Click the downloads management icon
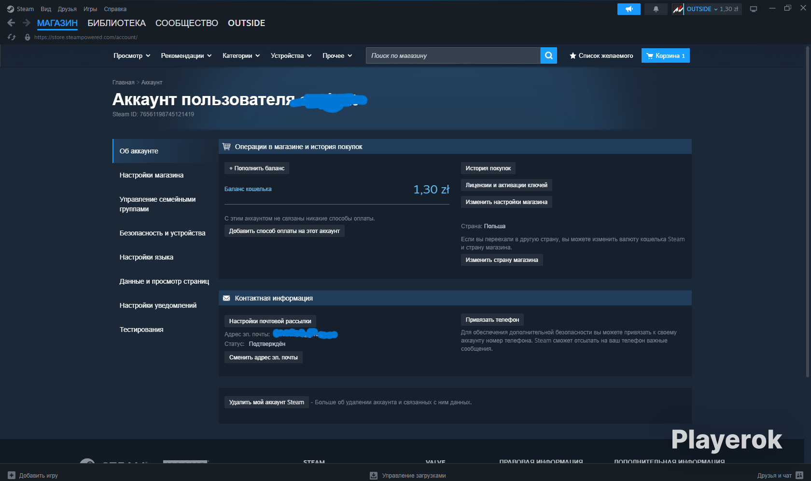This screenshot has height=481, width=811. (x=374, y=475)
